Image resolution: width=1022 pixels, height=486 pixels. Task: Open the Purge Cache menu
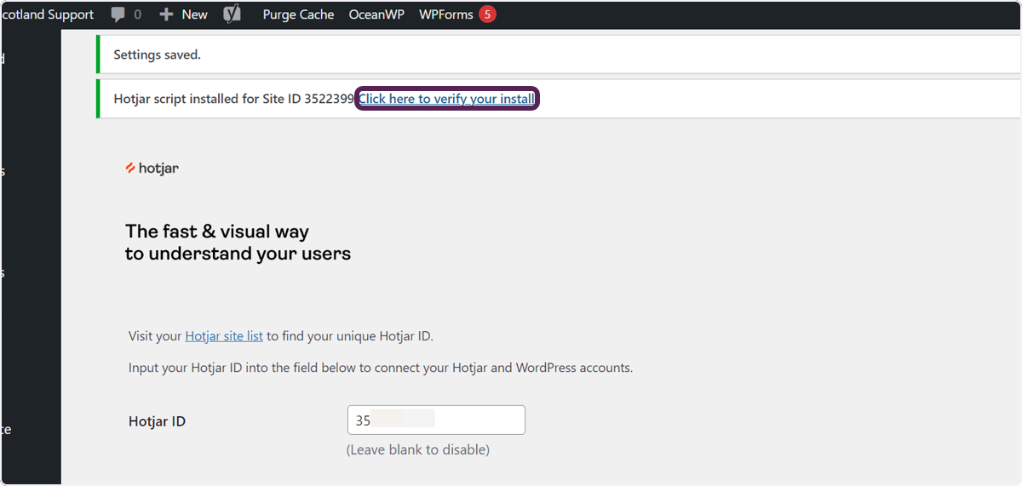pyautogui.click(x=298, y=14)
